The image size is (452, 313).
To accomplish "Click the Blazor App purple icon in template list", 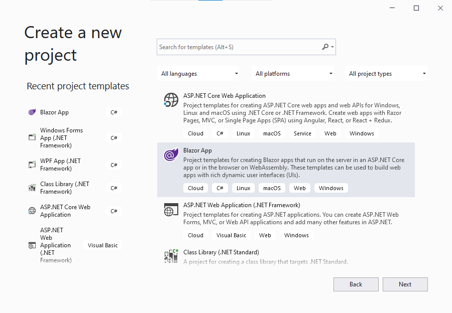I will point(171,154).
